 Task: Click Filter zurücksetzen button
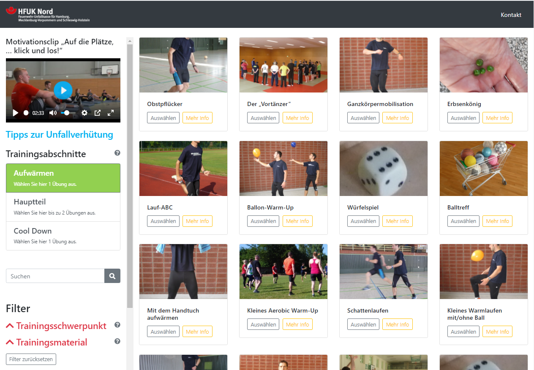click(31, 359)
